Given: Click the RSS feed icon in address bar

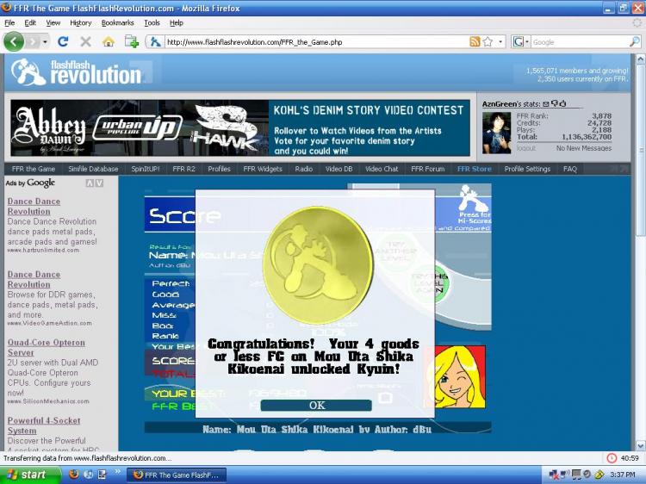Looking at the screenshot, I should (x=475, y=41).
